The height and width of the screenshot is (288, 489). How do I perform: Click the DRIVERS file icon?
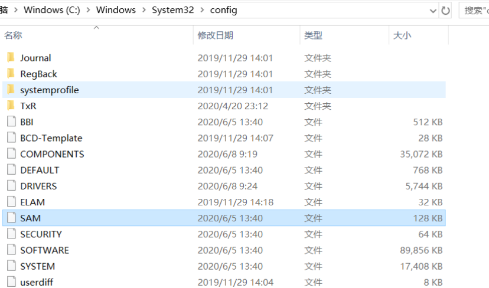pyautogui.click(x=11, y=186)
